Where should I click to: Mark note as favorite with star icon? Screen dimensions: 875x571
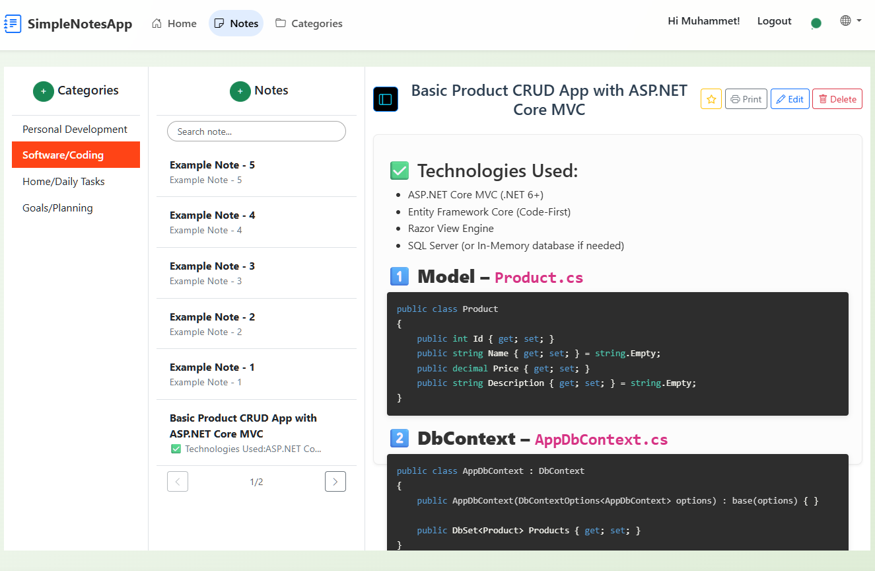click(x=711, y=99)
